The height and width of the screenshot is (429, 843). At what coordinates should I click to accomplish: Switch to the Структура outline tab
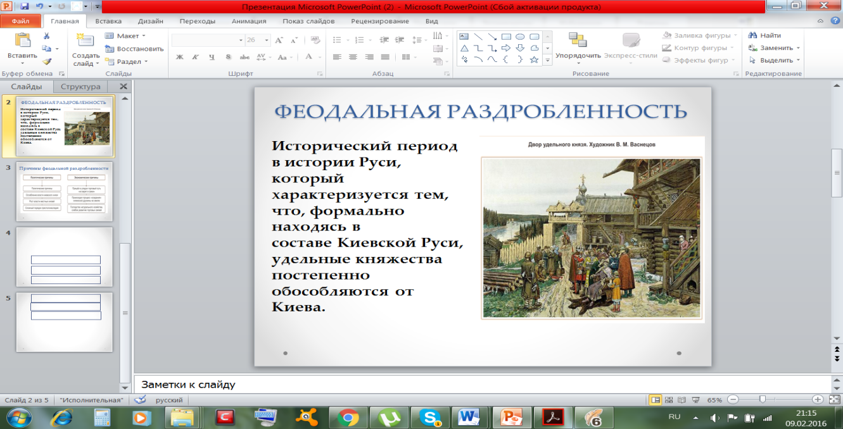(80, 87)
